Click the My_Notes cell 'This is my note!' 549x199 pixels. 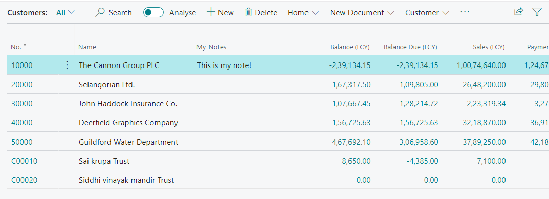tap(224, 65)
